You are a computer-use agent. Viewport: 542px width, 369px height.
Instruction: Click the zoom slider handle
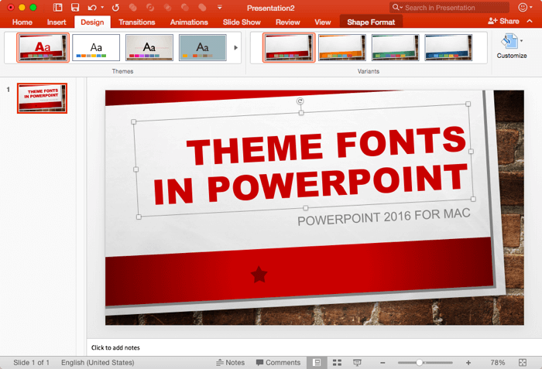419,363
